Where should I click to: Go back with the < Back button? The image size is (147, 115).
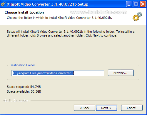[x=84, y=108]
